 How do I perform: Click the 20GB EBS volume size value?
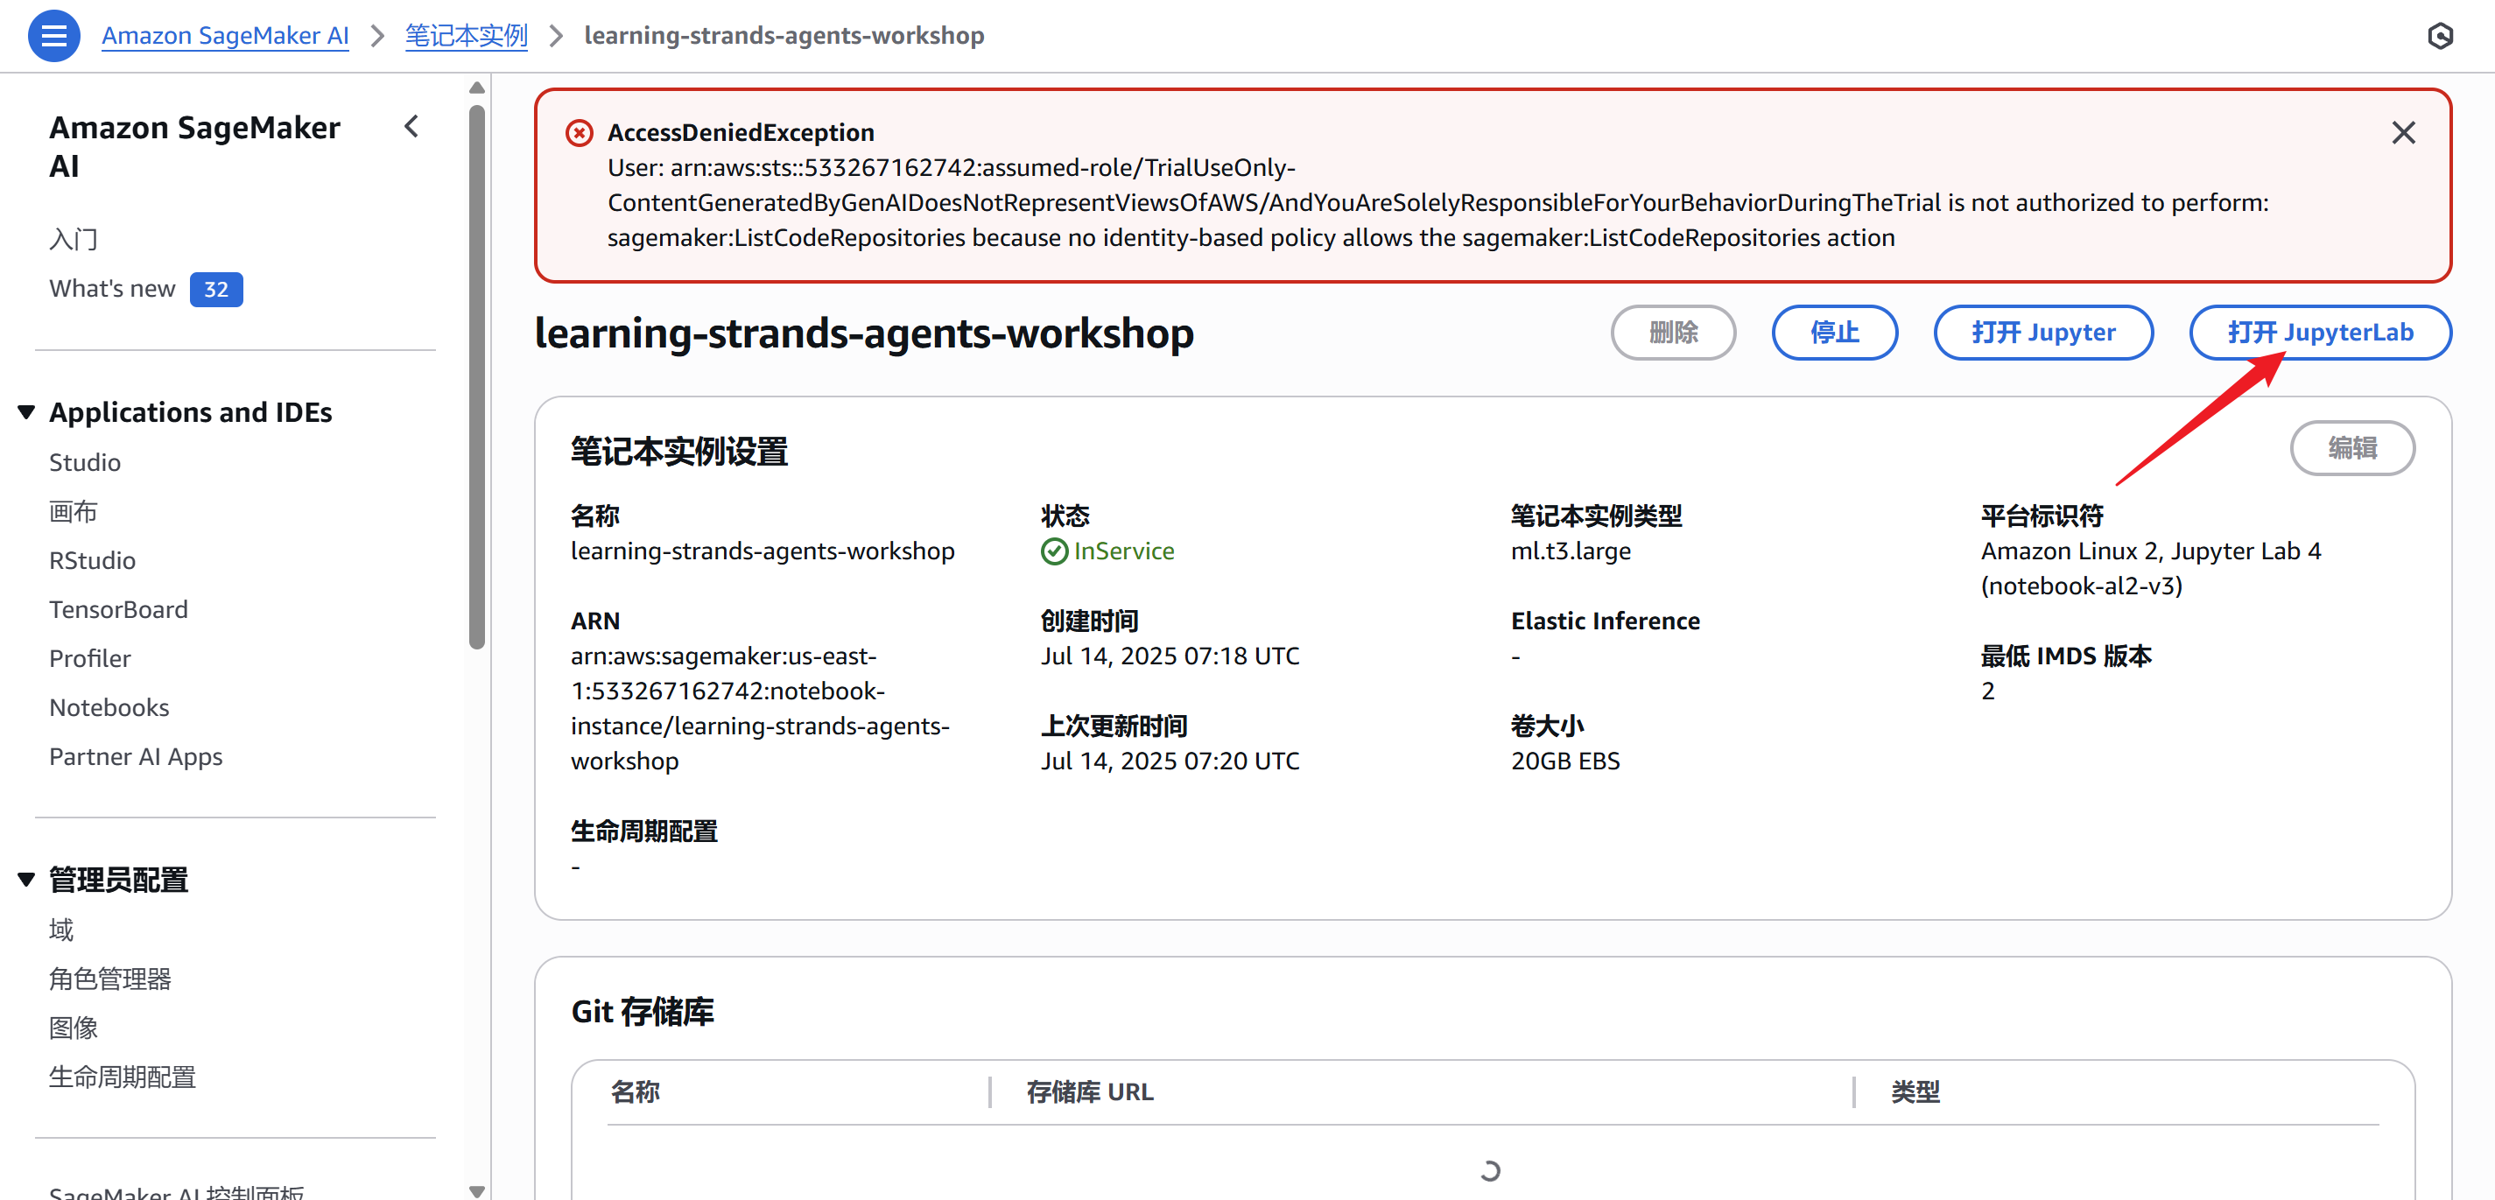[x=1565, y=761]
